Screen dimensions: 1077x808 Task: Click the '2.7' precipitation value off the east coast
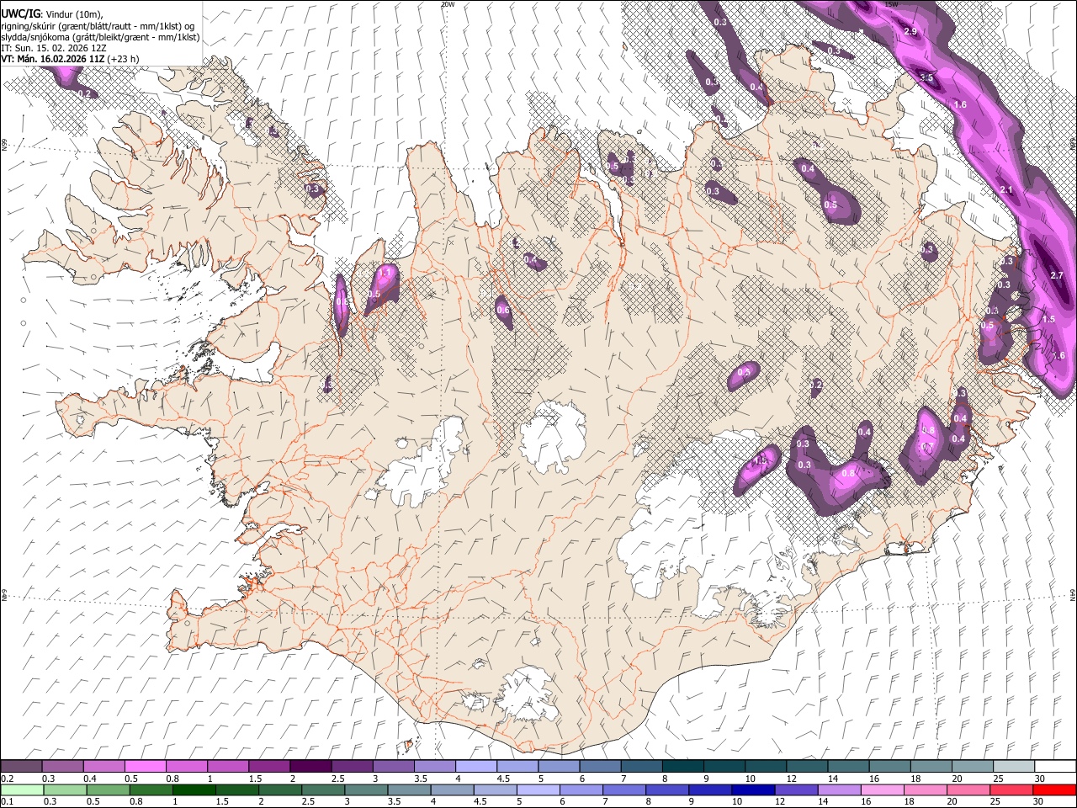point(1058,275)
